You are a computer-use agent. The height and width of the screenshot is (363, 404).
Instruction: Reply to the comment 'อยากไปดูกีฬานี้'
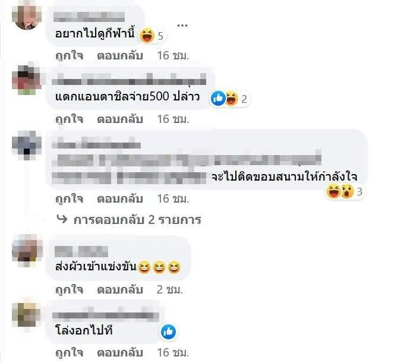click(120, 55)
